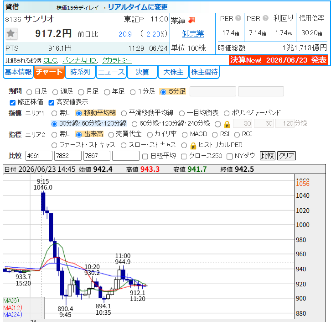Click comparison field containing 7832
Image resolution: width=331 pixels, height=322 pixels.
[68, 156]
